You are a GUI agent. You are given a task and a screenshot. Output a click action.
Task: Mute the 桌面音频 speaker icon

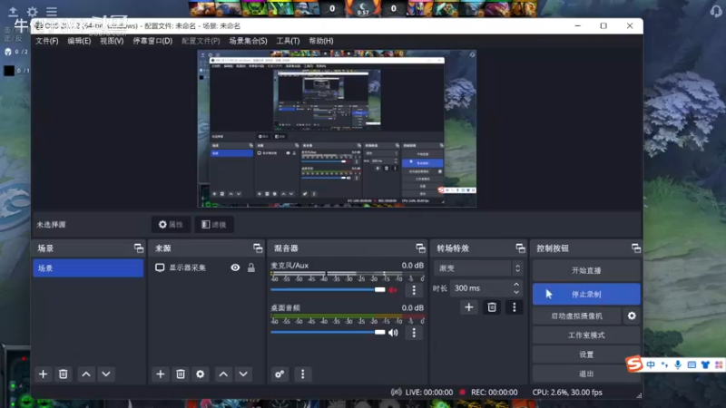click(x=393, y=333)
